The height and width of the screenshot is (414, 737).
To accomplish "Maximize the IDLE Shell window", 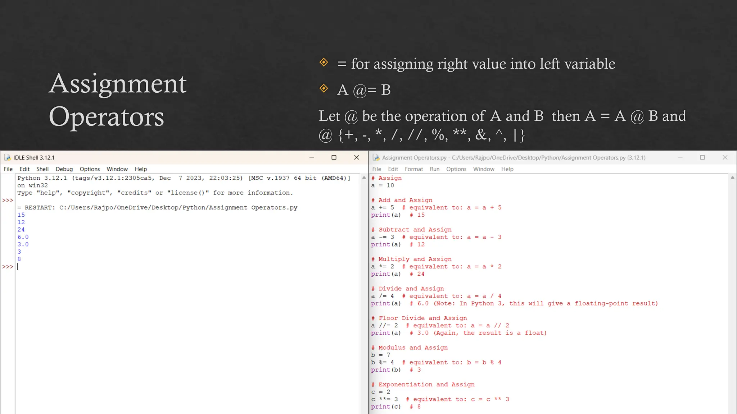I will click(334, 157).
